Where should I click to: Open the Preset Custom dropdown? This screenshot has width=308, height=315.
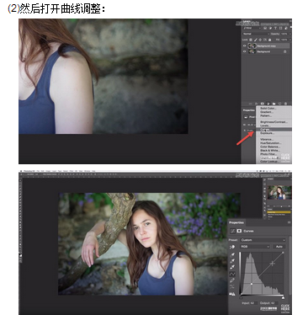point(263,240)
